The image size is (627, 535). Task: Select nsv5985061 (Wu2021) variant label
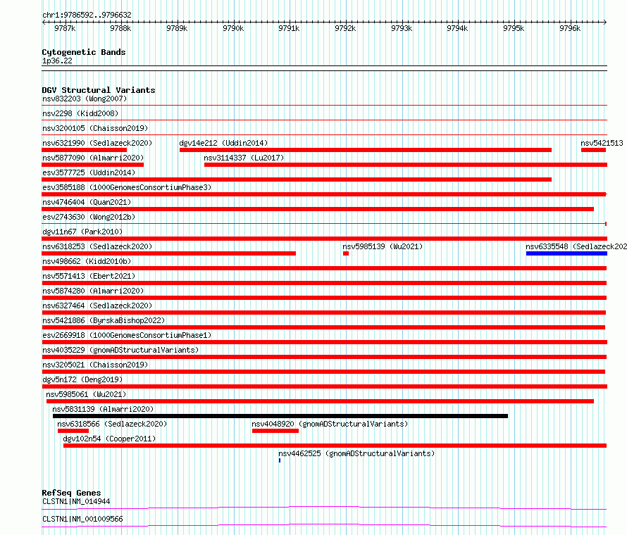[x=86, y=394]
